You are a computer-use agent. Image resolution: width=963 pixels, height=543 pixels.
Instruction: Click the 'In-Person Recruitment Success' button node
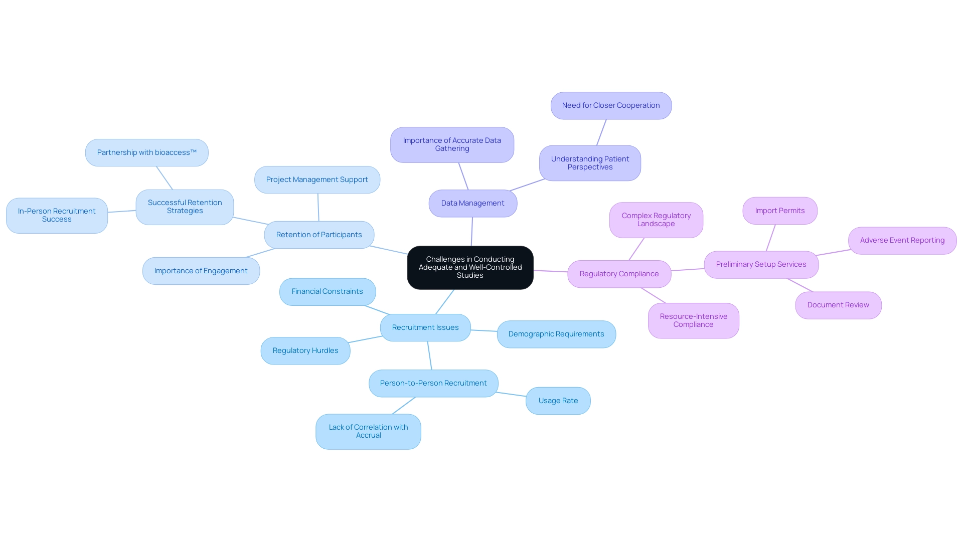(x=56, y=215)
